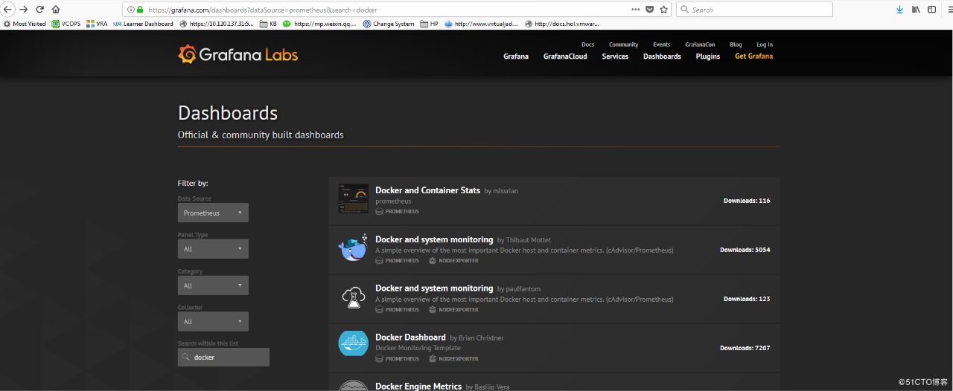Go to browser home page icon
Image resolution: width=953 pixels, height=391 pixels.
click(56, 10)
